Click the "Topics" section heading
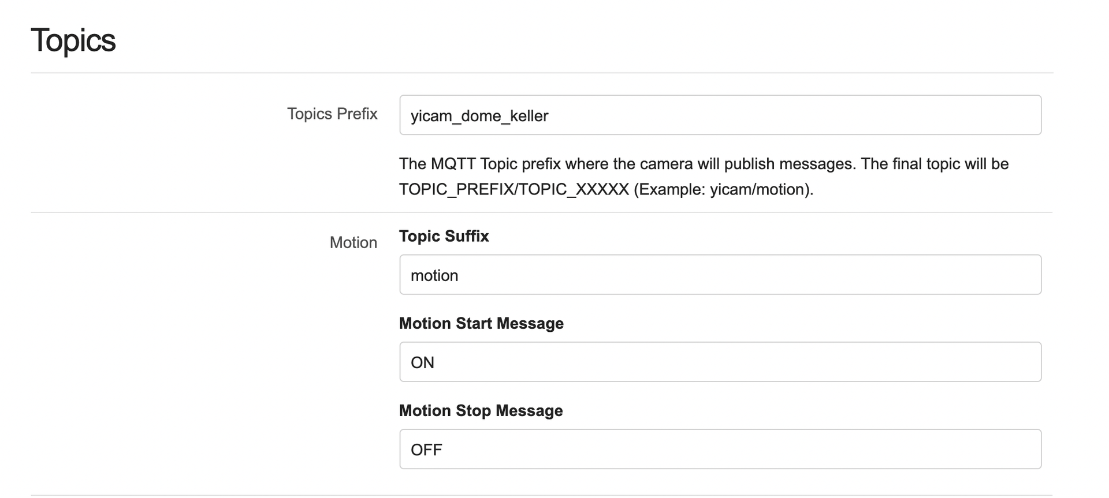Screen dimensions: 1109x498 coord(73,40)
